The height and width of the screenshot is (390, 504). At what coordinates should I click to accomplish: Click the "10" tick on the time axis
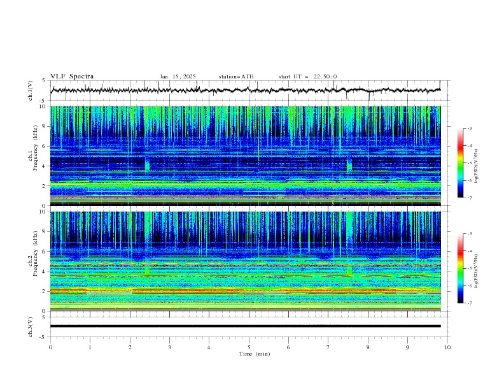pos(447,347)
